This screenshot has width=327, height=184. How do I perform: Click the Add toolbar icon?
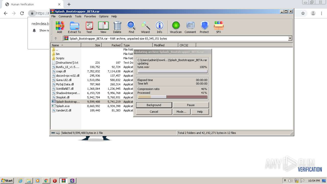click(60, 27)
